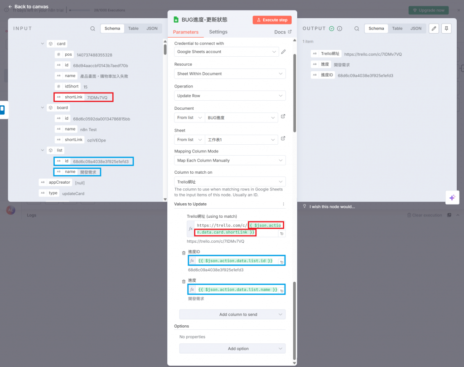Screen dimensions: 464x367
Task: Open expression editor for list.id field
Action: tap(282, 262)
